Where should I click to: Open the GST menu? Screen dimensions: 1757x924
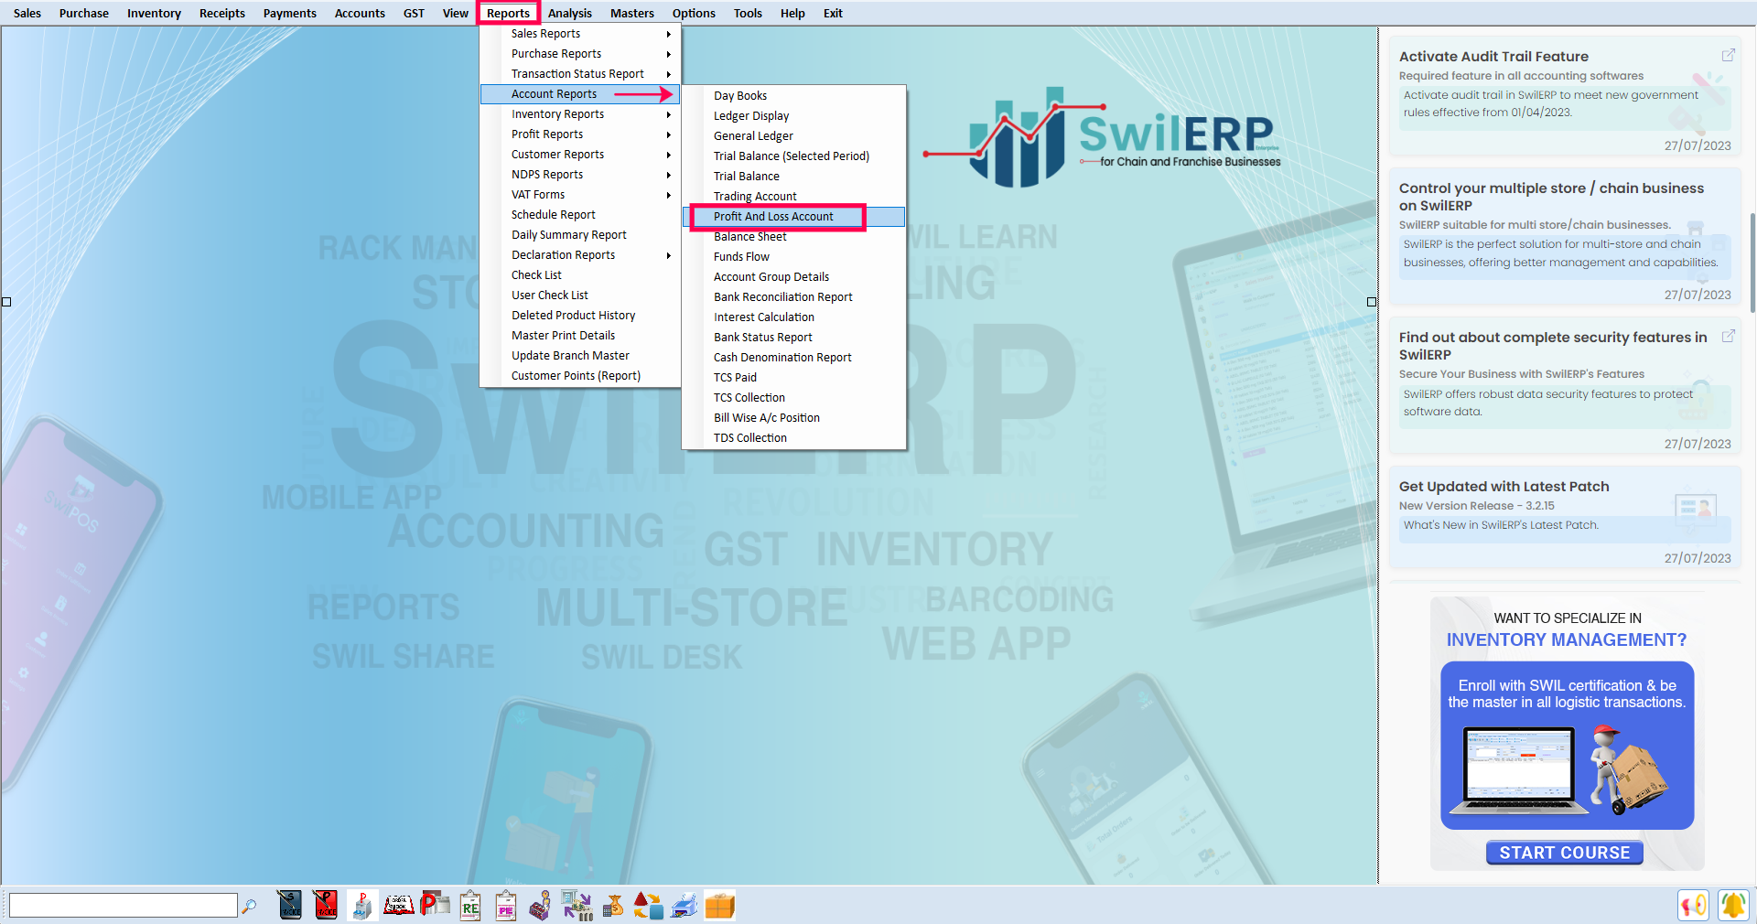tap(414, 13)
